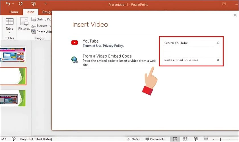Viewport: 239px width, 142px height.
Task: Close the Insert Video dialog
Action: tap(235, 15)
